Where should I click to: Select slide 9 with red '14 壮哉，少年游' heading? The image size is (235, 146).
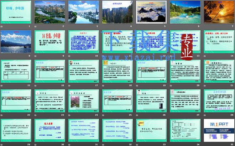tap(50, 42)
